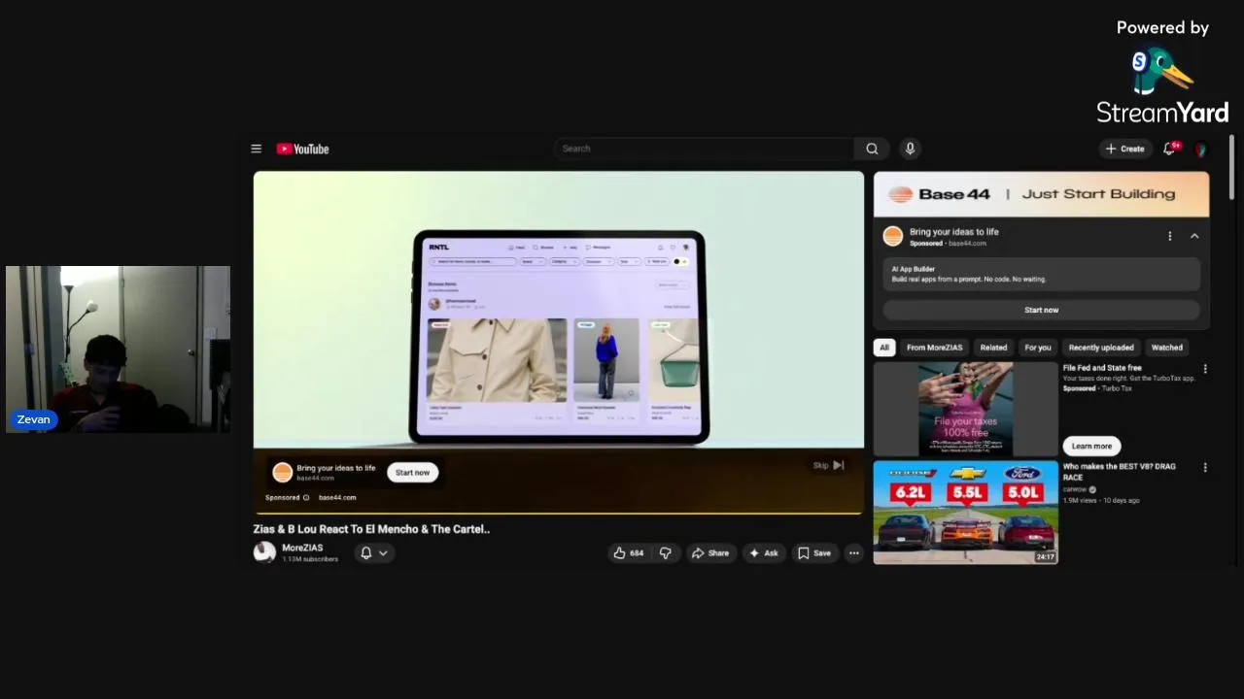Open base44.com link beside Sponsored label
Viewport: 1244px width, 699px height.
click(337, 497)
